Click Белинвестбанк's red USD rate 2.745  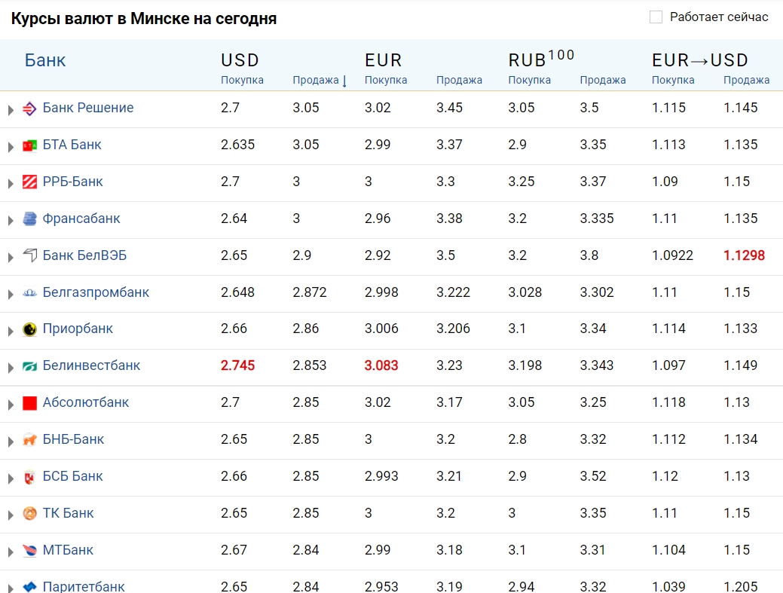click(237, 366)
